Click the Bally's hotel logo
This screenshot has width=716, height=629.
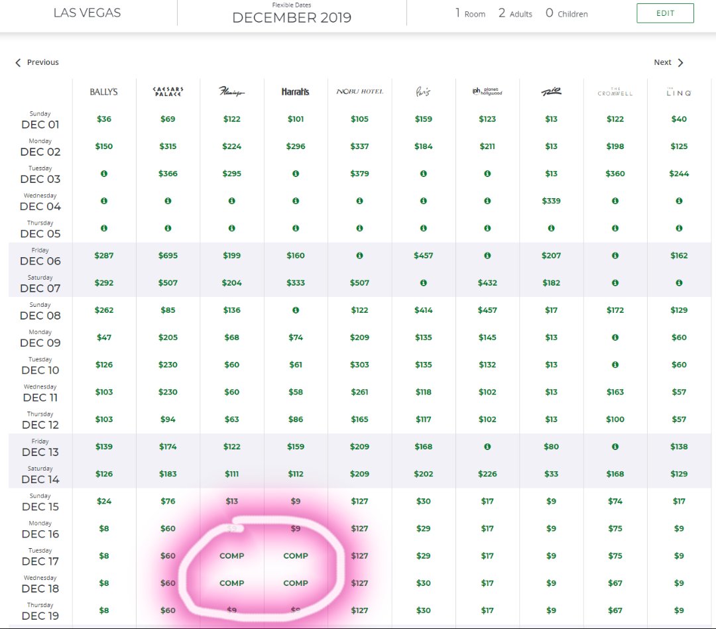[x=104, y=92]
